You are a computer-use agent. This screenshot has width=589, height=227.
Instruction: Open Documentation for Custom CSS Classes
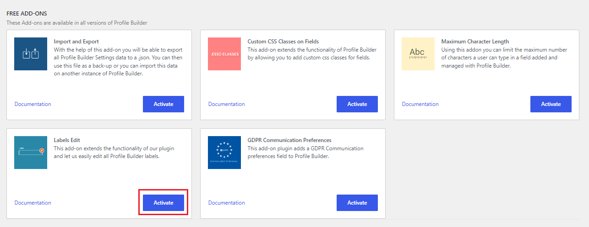tap(227, 104)
